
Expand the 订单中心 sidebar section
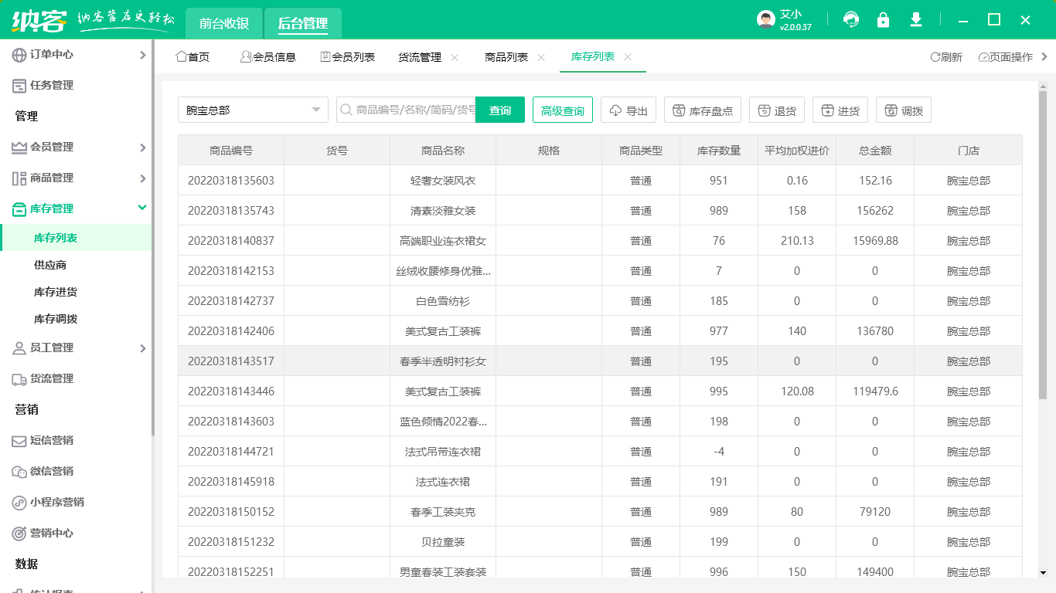pyautogui.click(x=46, y=54)
